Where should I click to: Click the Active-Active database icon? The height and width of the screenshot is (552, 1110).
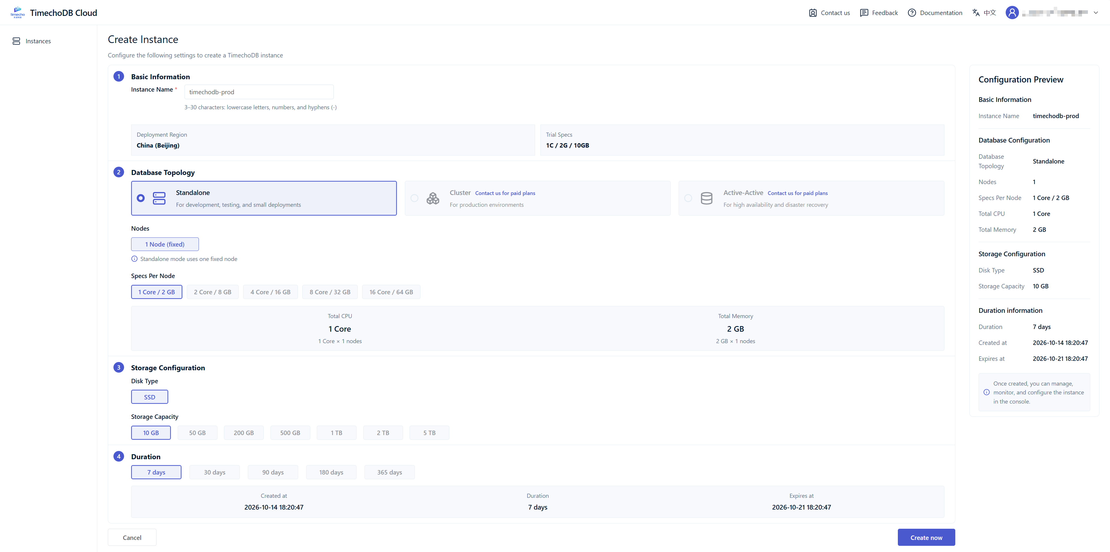pos(707,198)
